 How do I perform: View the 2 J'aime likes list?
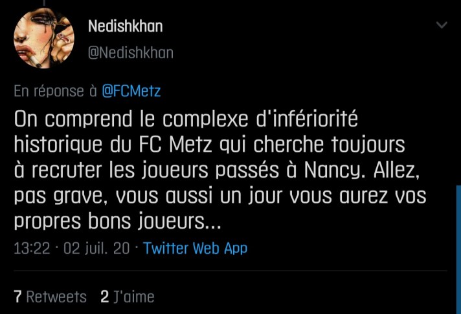(128, 297)
